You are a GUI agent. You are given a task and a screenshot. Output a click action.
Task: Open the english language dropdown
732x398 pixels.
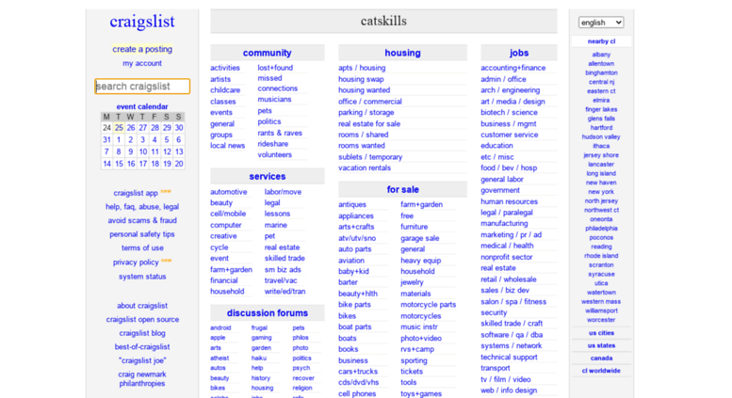coord(600,23)
